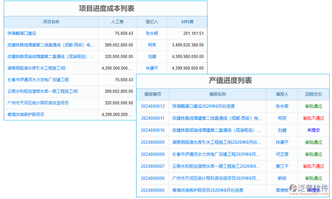Click the 泛普软件 logo icon
Image resolution: width=332 pixels, height=199 pixels.
click(x=293, y=189)
